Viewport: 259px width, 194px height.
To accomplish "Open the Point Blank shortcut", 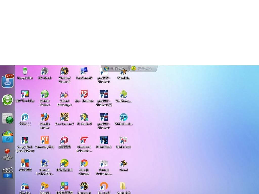I will coord(104,140).
